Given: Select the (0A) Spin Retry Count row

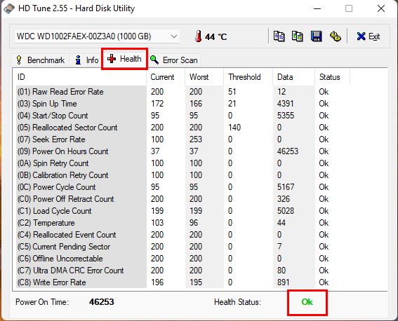Looking at the screenshot, I should pos(183,163).
